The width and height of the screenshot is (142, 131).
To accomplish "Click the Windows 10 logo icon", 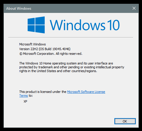I will (36, 25).
